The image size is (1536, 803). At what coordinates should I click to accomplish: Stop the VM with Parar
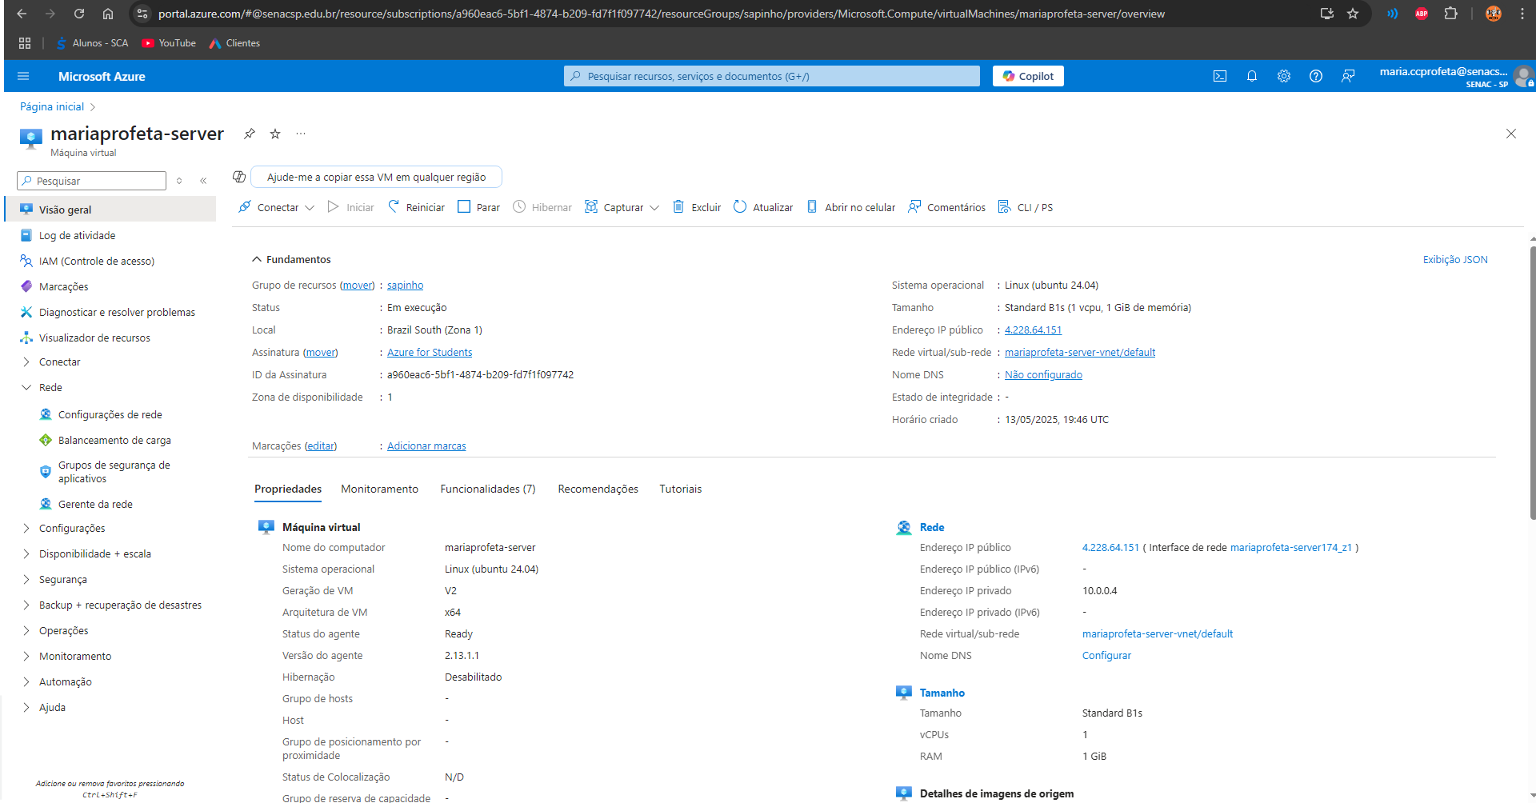pos(478,207)
